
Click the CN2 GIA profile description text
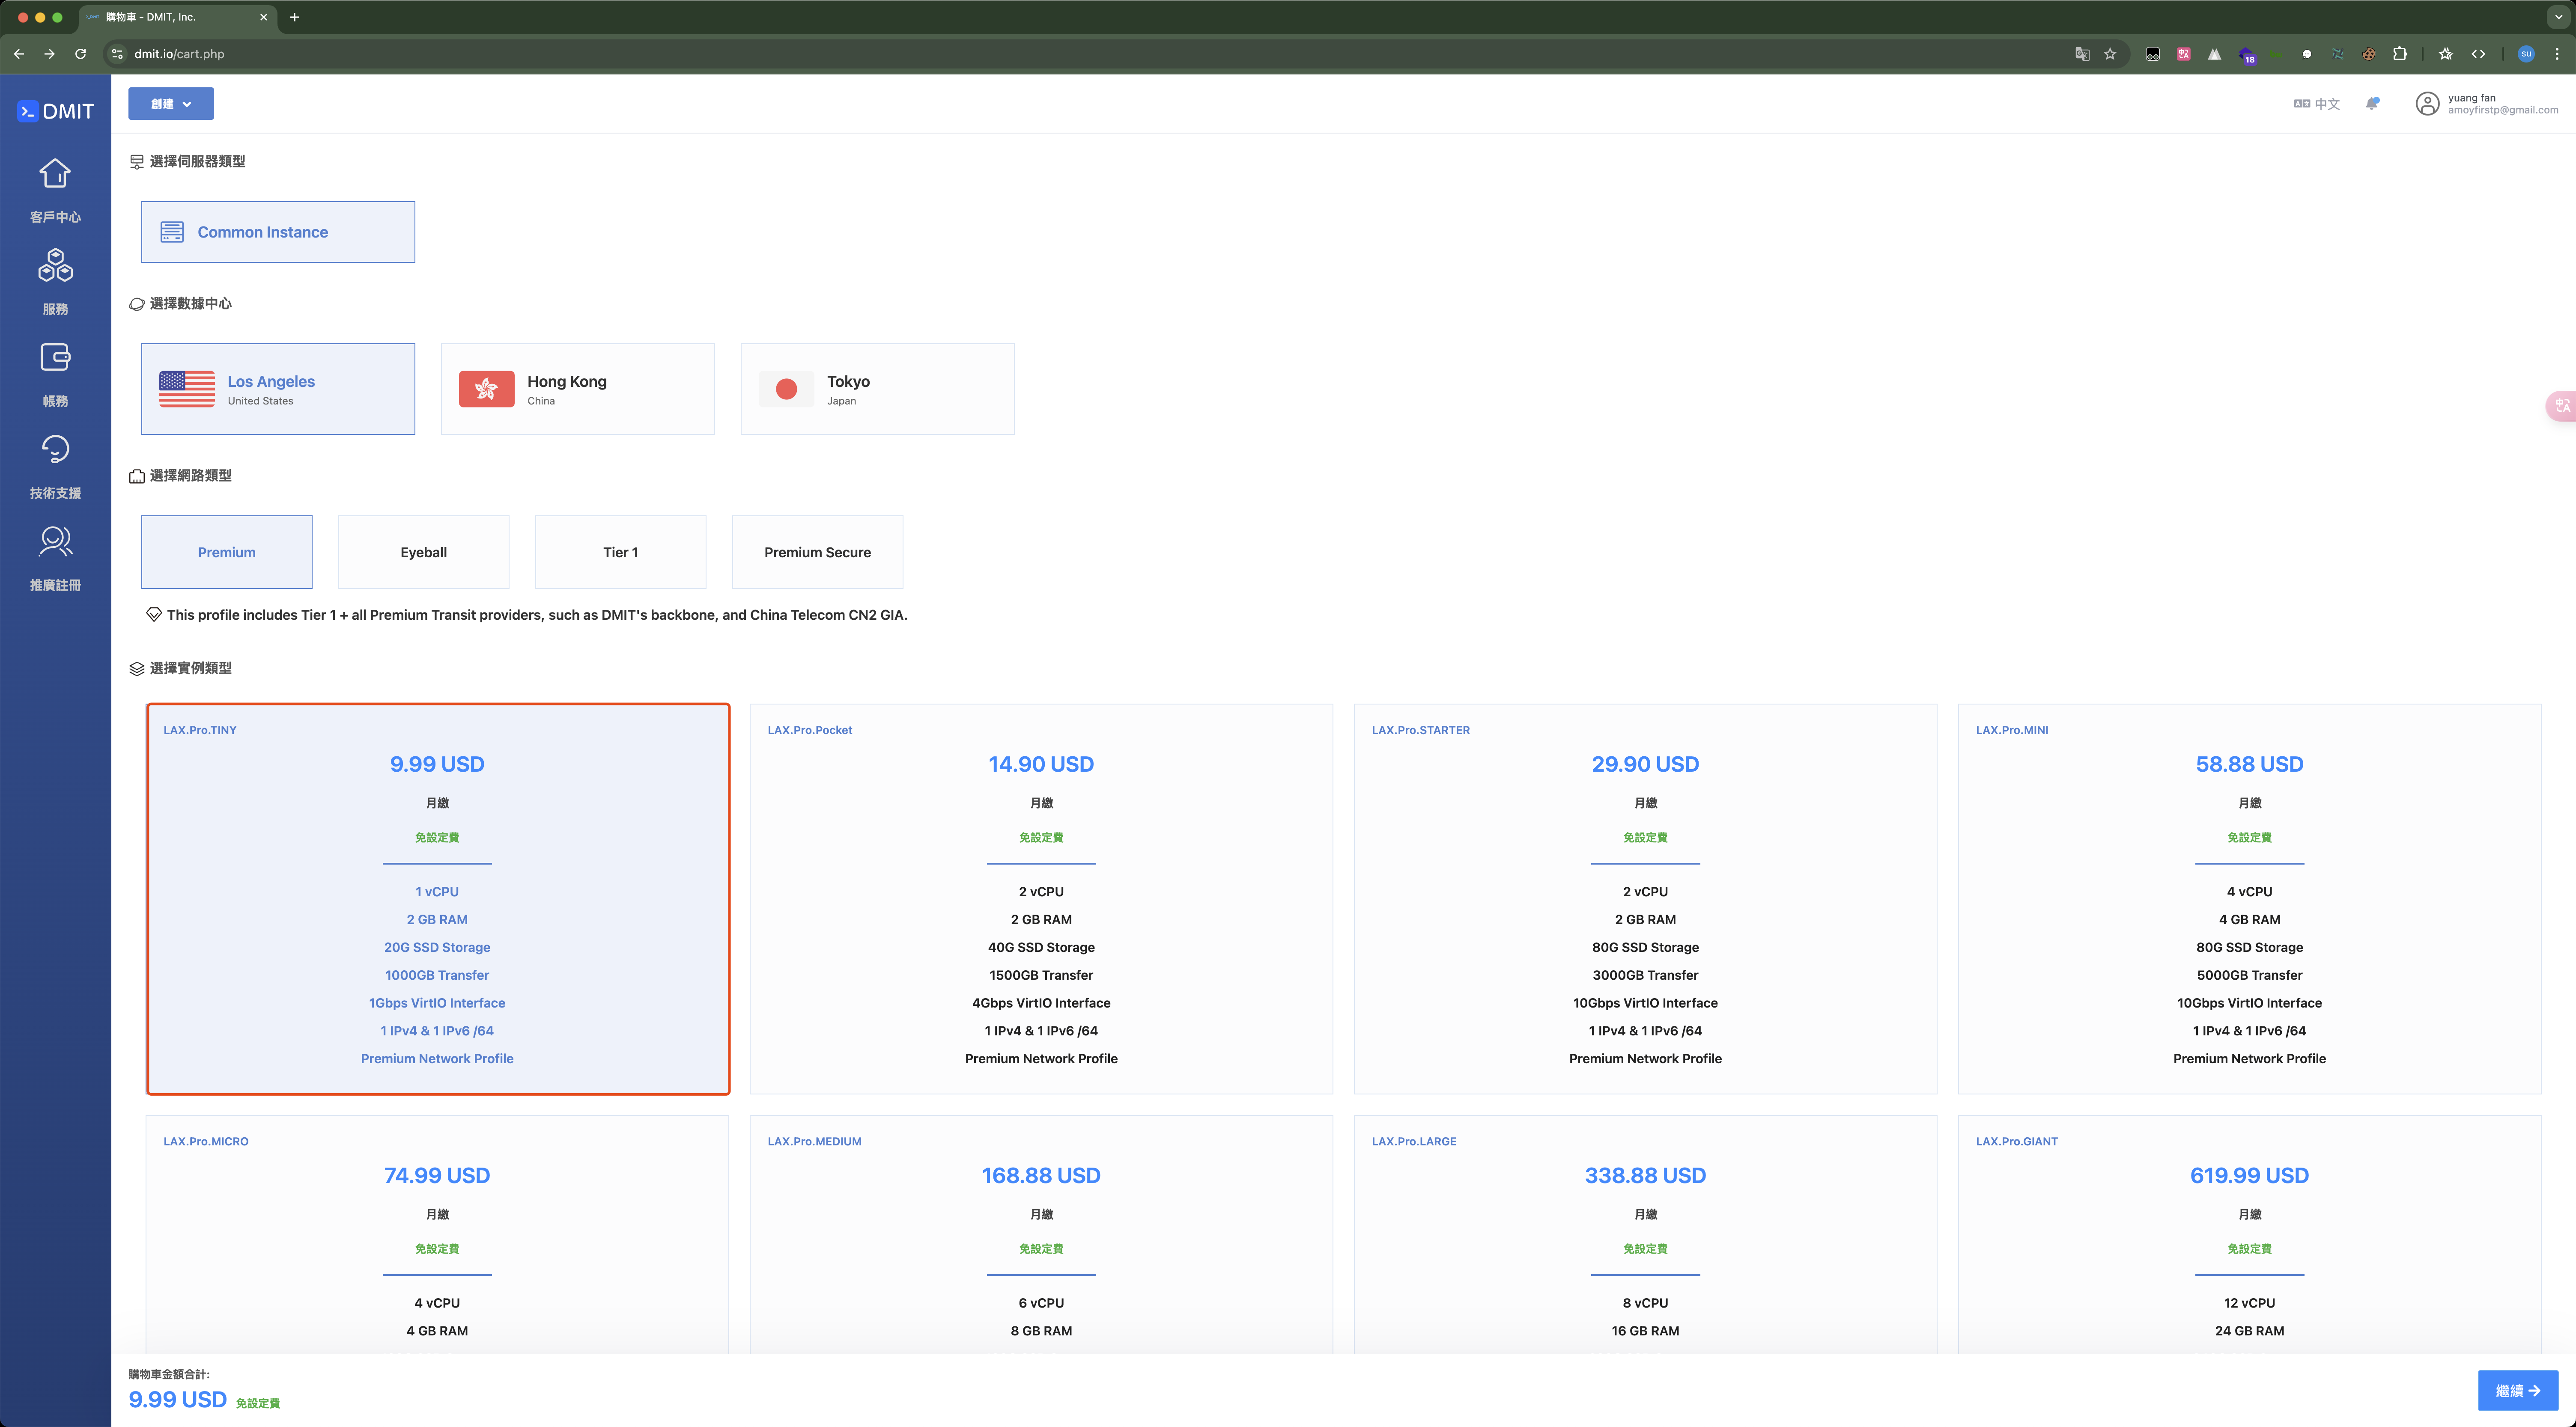click(537, 615)
